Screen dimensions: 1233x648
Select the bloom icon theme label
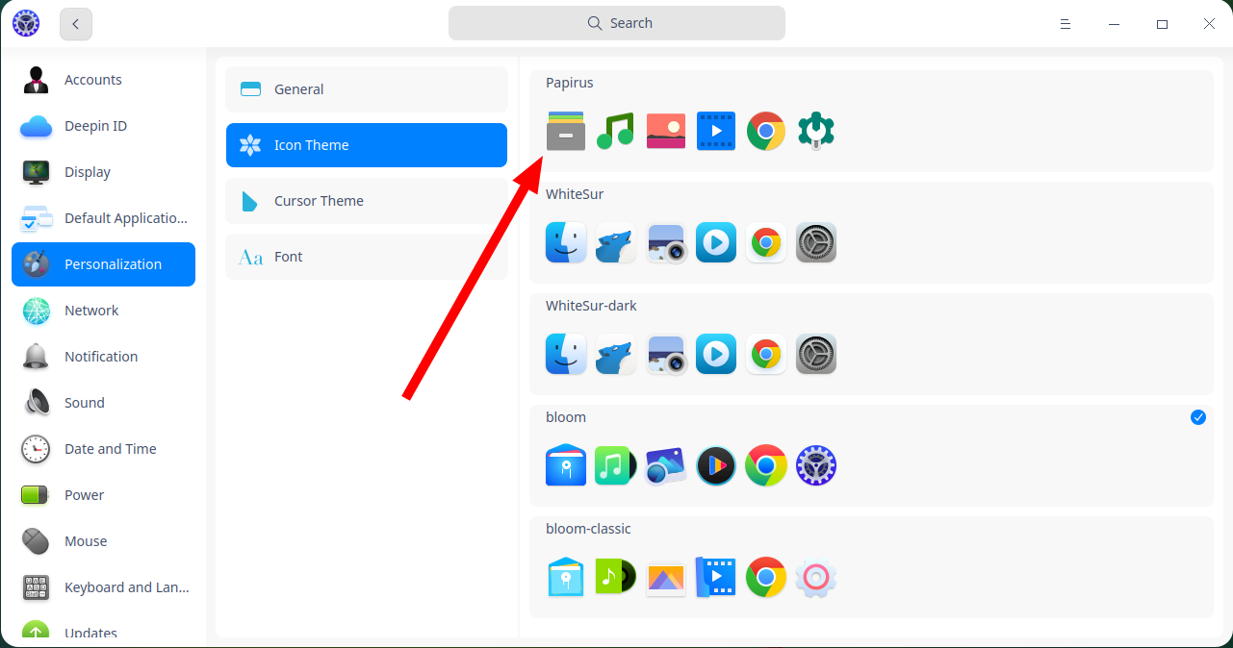566,417
